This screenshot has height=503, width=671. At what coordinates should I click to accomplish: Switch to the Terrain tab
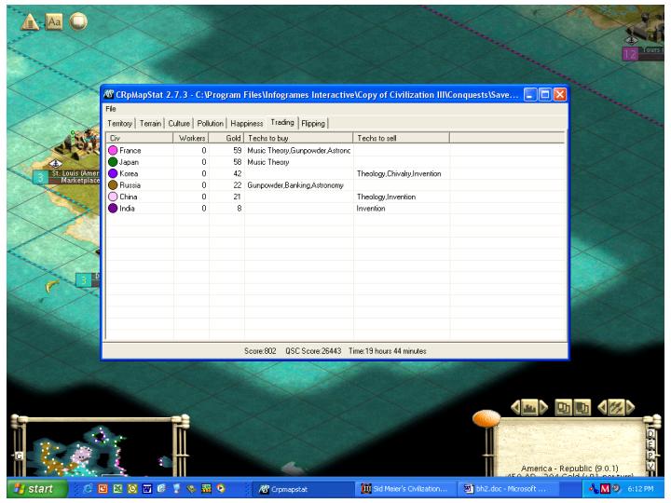(x=151, y=124)
